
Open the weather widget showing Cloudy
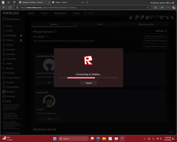point(8,138)
